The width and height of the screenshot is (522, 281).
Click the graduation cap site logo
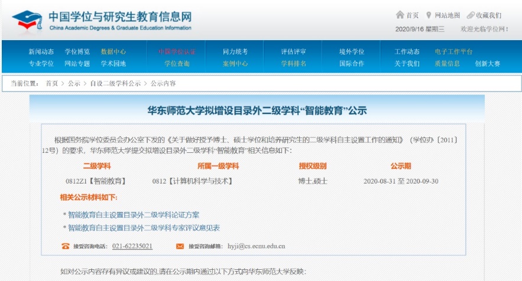tap(27, 21)
